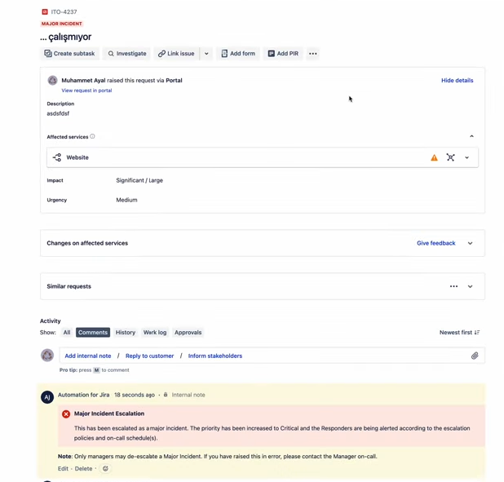Open the Website service dependency graph icon
The image size is (504, 482).
tap(450, 157)
